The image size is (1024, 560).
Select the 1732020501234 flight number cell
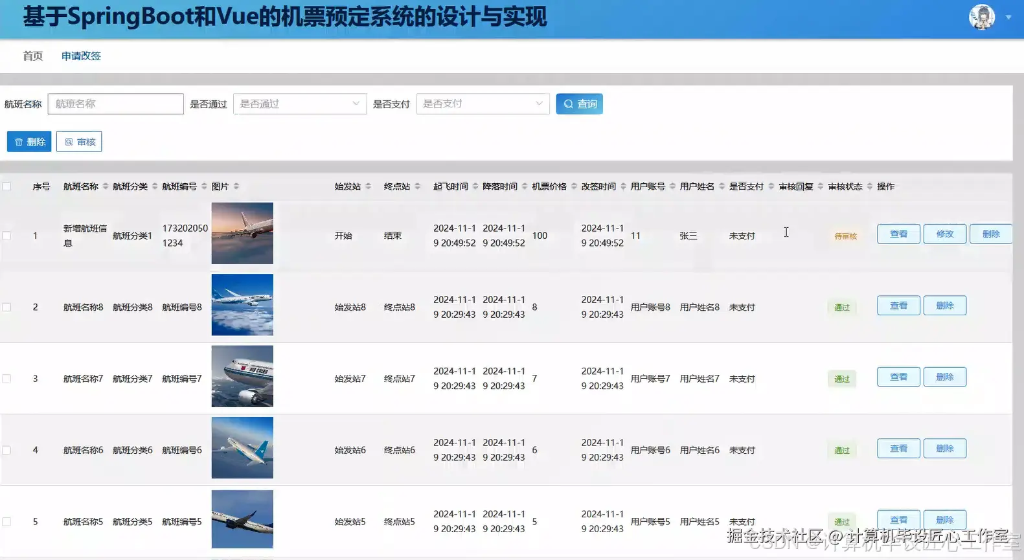185,236
